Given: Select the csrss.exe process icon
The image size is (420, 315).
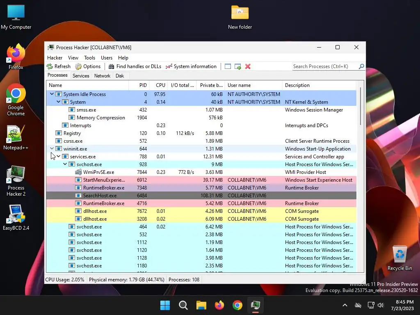Looking at the screenshot, I should [x=58, y=141].
